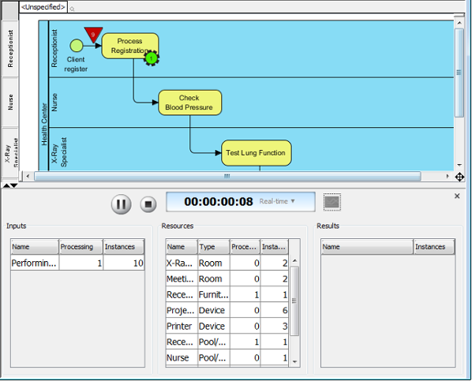Expand panel with the down arrow
This screenshot has width=472, height=381.
point(14,185)
